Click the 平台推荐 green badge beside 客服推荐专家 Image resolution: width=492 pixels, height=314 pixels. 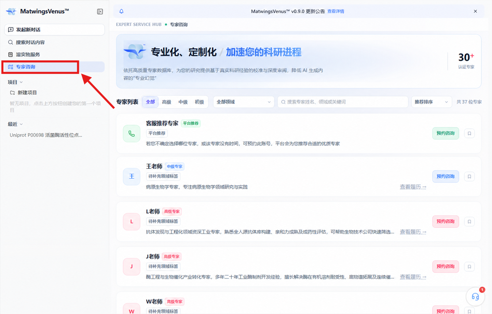[191, 123]
